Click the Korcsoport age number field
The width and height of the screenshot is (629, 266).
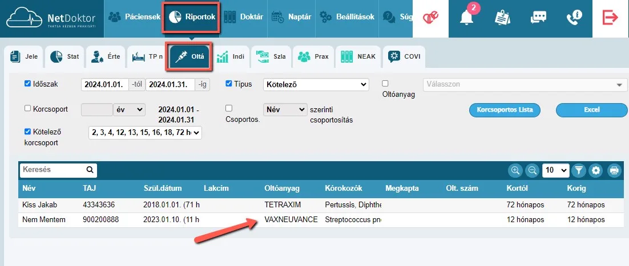point(97,109)
